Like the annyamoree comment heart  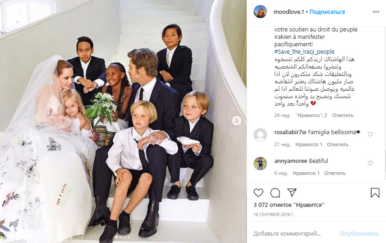click(370, 163)
